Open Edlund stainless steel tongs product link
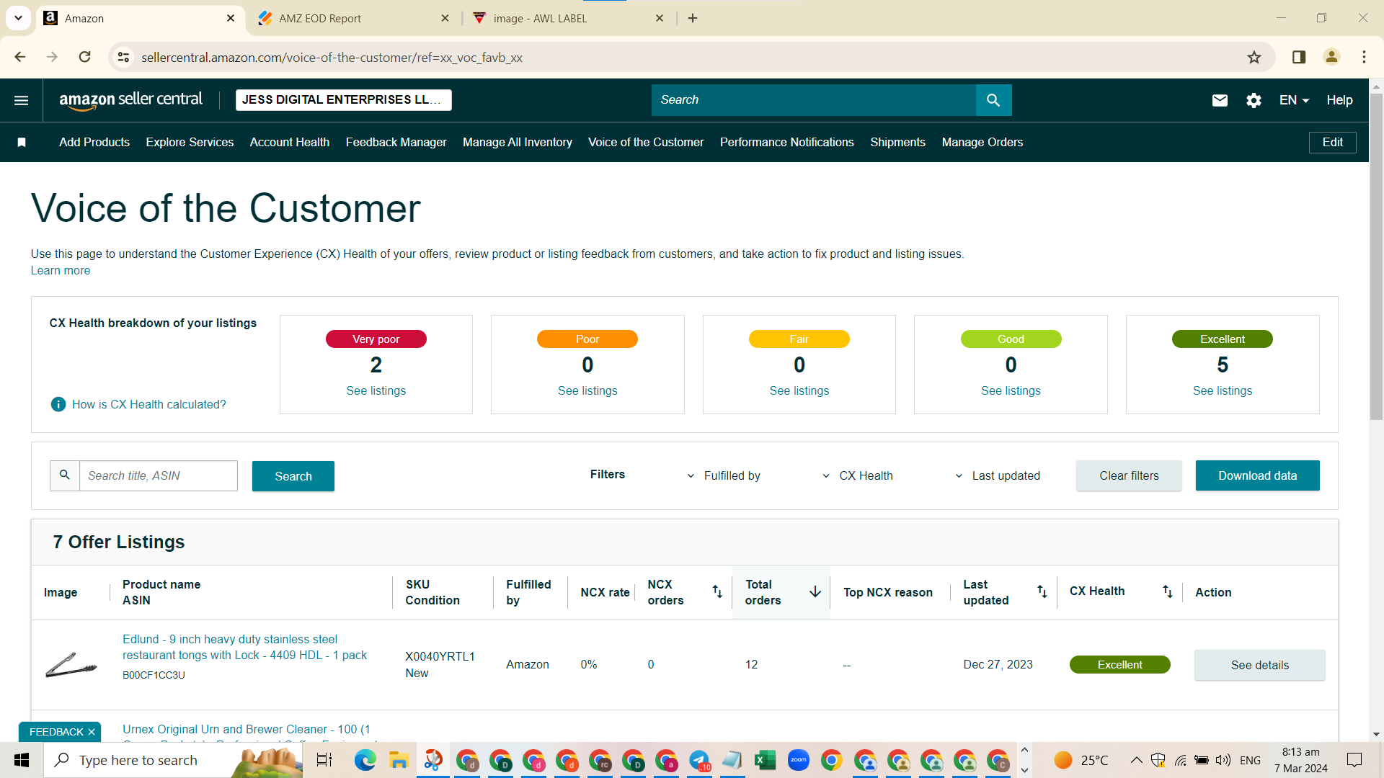Viewport: 1384px width, 778px height. tap(244, 647)
